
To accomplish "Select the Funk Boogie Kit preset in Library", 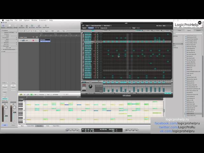I will [x=191, y=48].
